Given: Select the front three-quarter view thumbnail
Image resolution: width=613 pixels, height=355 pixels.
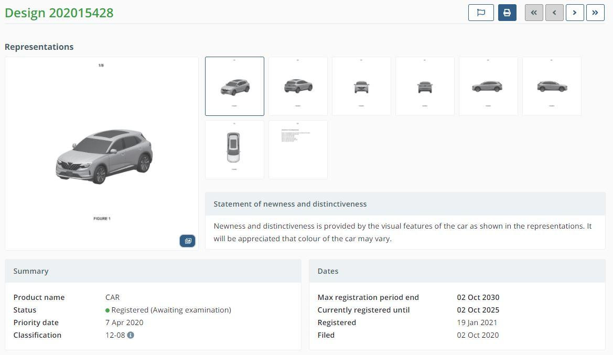Looking at the screenshot, I should coord(234,86).
